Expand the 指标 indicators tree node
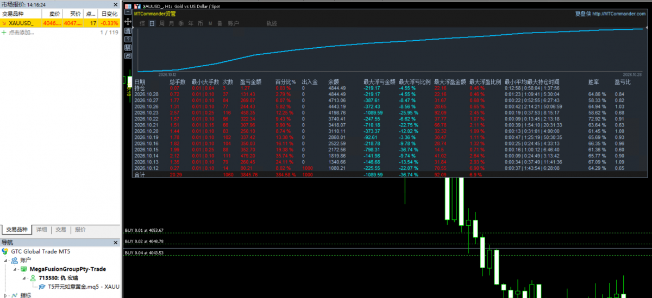This screenshot has height=298, width=652. click(x=5, y=296)
